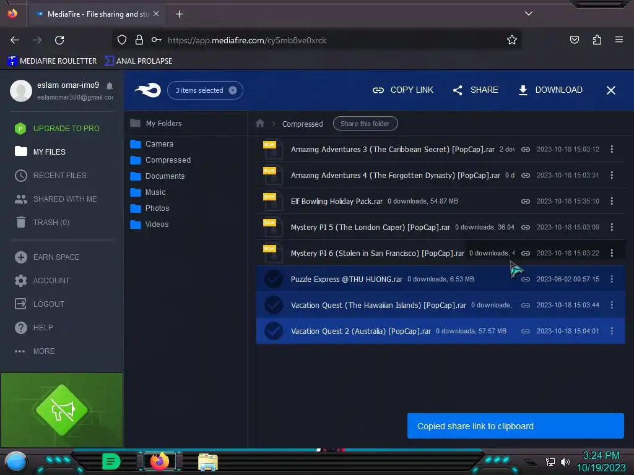
Task: Go to home via breadcrumb icon
Action: click(x=260, y=124)
